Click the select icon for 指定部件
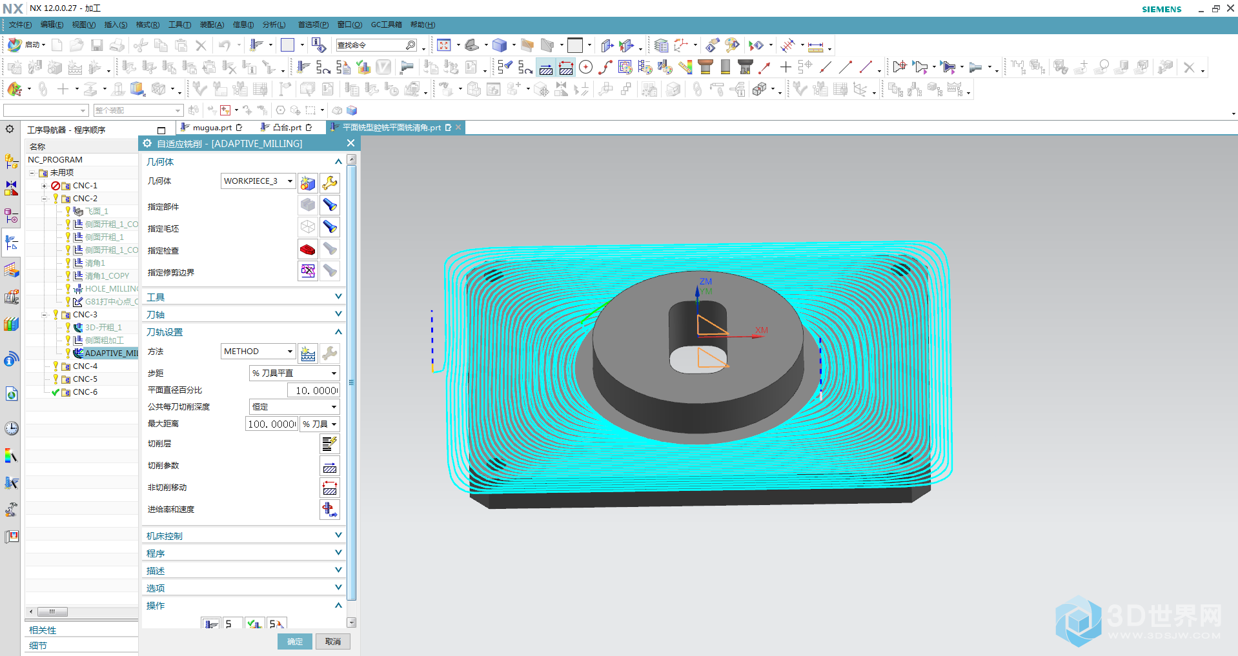The width and height of the screenshot is (1238, 656). click(x=308, y=205)
